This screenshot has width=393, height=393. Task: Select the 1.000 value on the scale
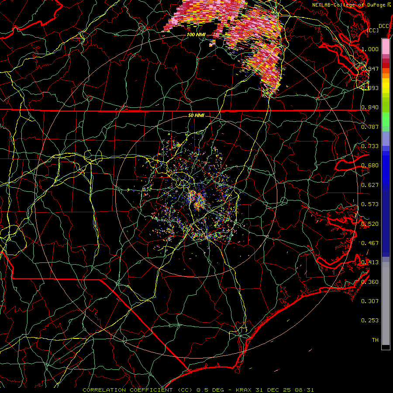click(370, 49)
